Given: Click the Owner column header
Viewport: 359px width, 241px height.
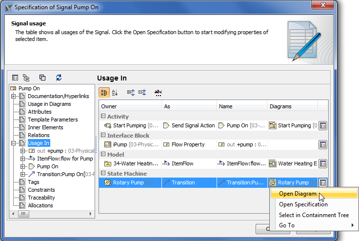Looking at the screenshot, I should (x=130, y=106).
